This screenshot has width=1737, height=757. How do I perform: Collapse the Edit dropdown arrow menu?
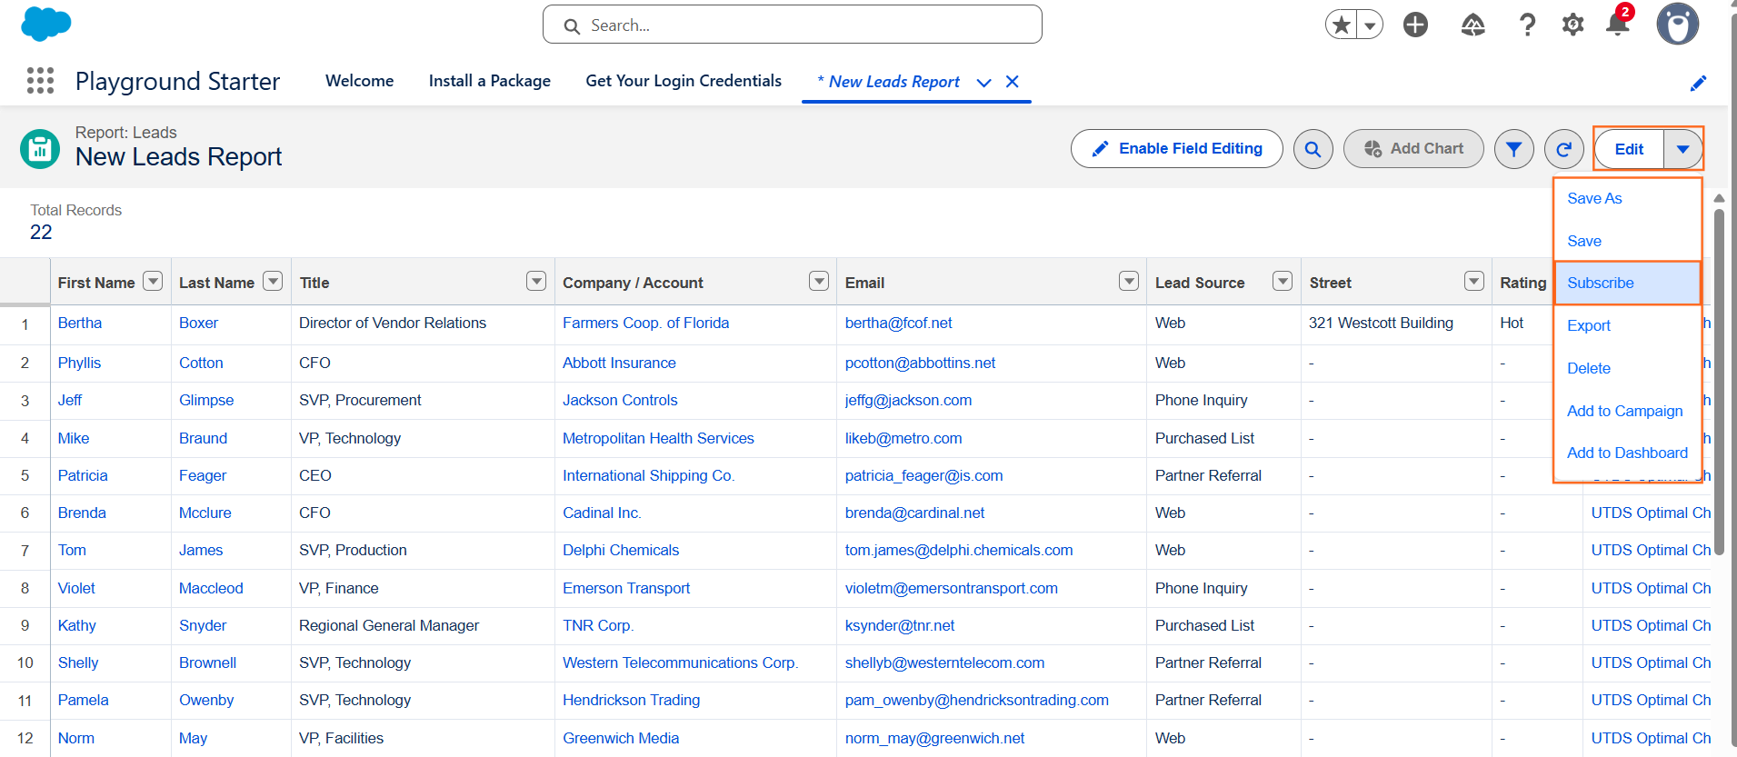pos(1682,149)
